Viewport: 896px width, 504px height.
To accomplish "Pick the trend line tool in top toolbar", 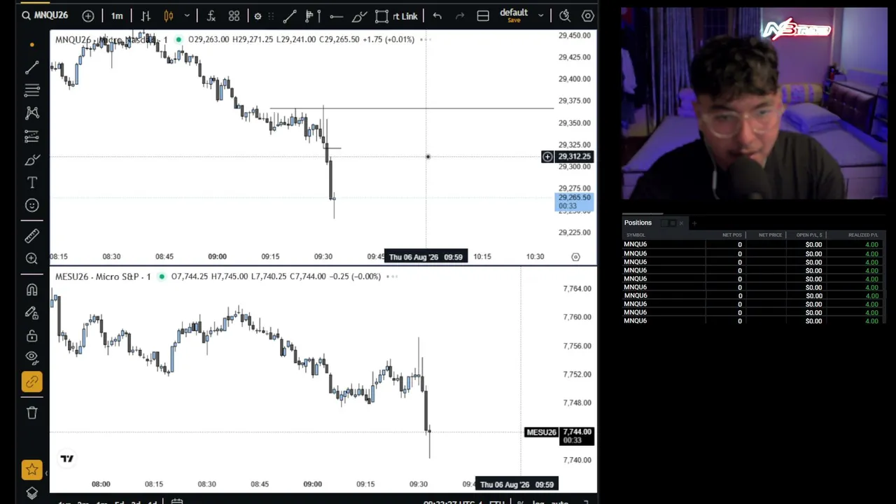I will pyautogui.click(x=290, y=15).
